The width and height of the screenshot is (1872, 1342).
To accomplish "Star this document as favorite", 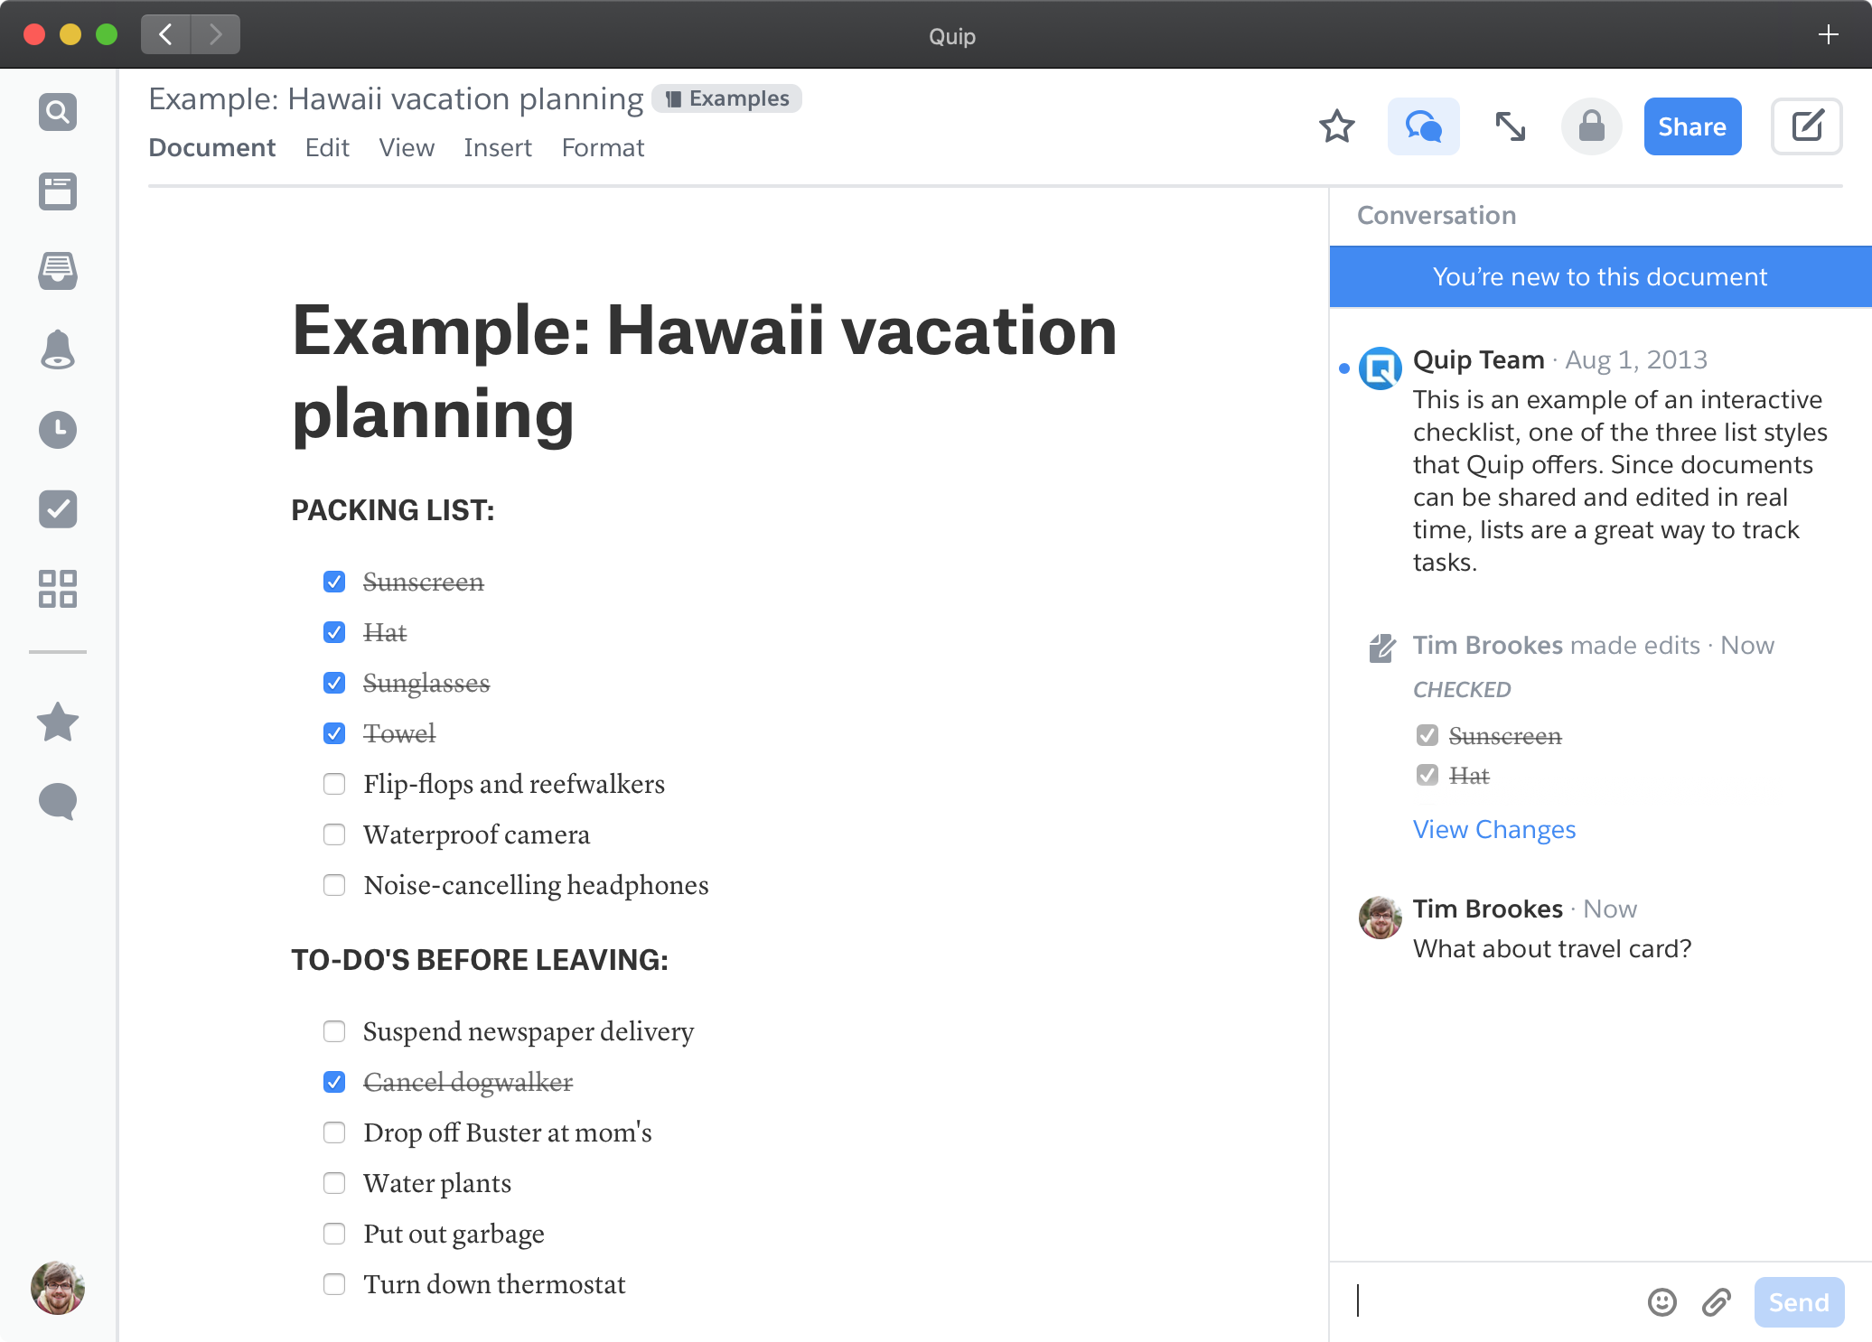I will 1336,126.
